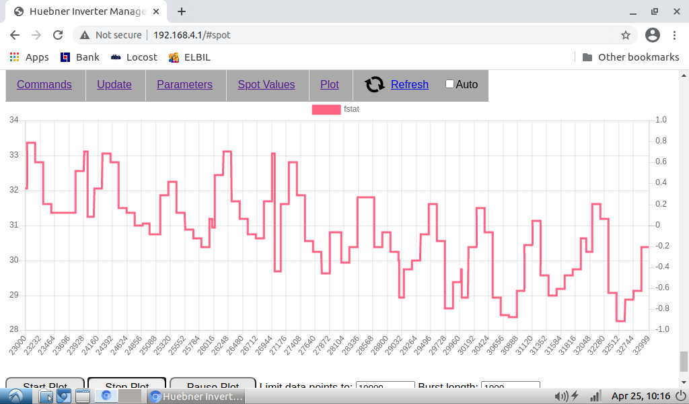689x404 pixels.
Task: Click the page vertical scrollbar thumb
Action: point(684,361)
